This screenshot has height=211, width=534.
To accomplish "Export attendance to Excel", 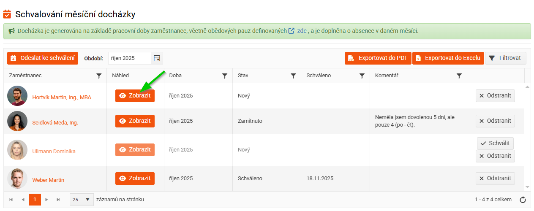I will point(448,58).
